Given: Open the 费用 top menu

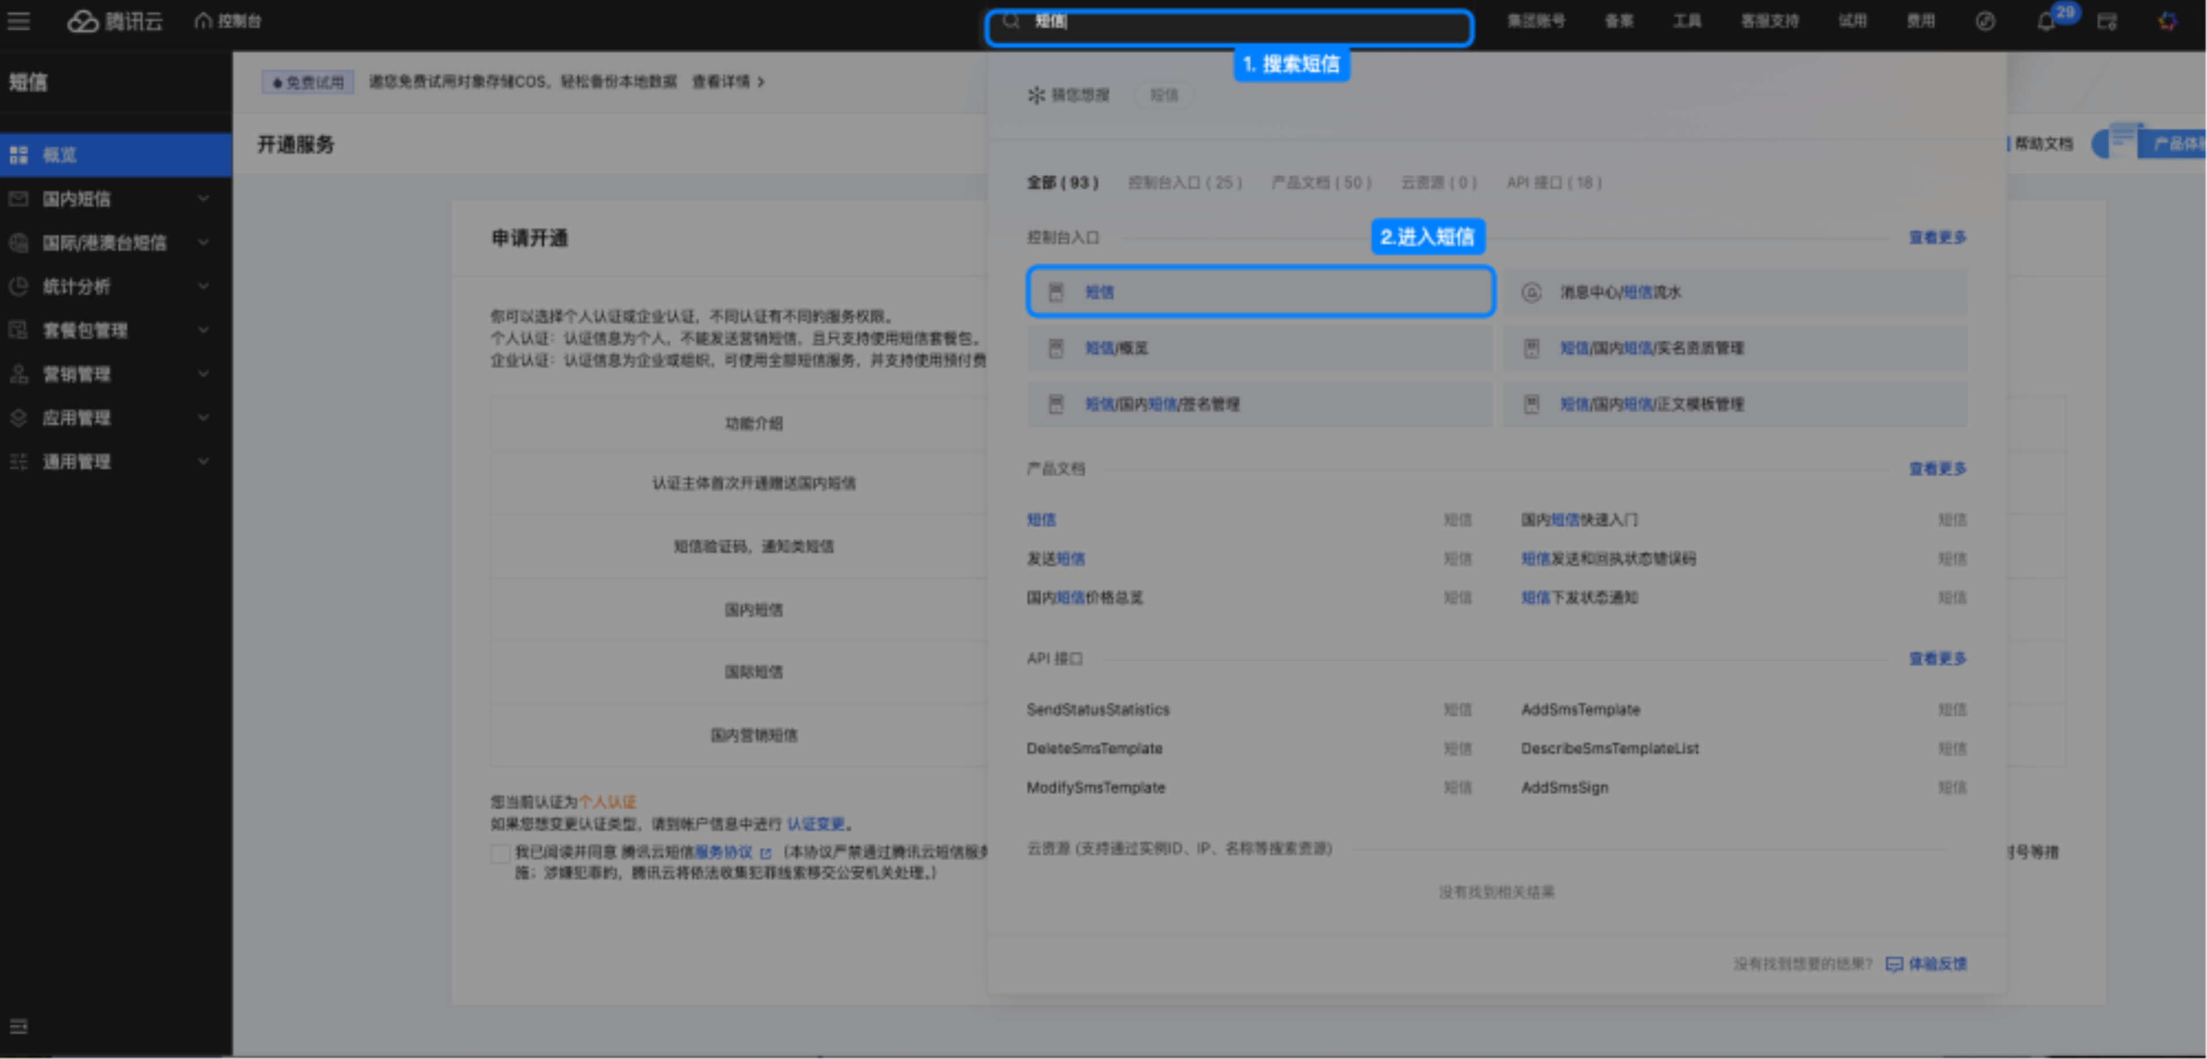Looking at the screenshot, I should [x=1920, y=21].
